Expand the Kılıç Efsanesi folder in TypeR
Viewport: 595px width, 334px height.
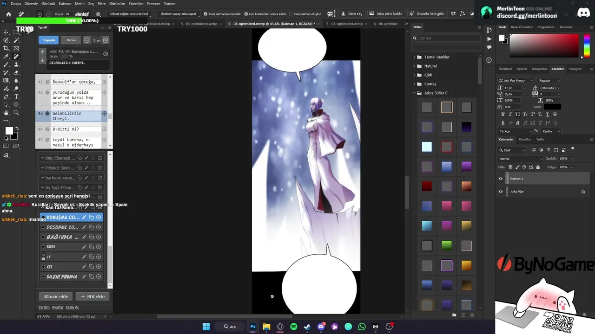[43, 158]
